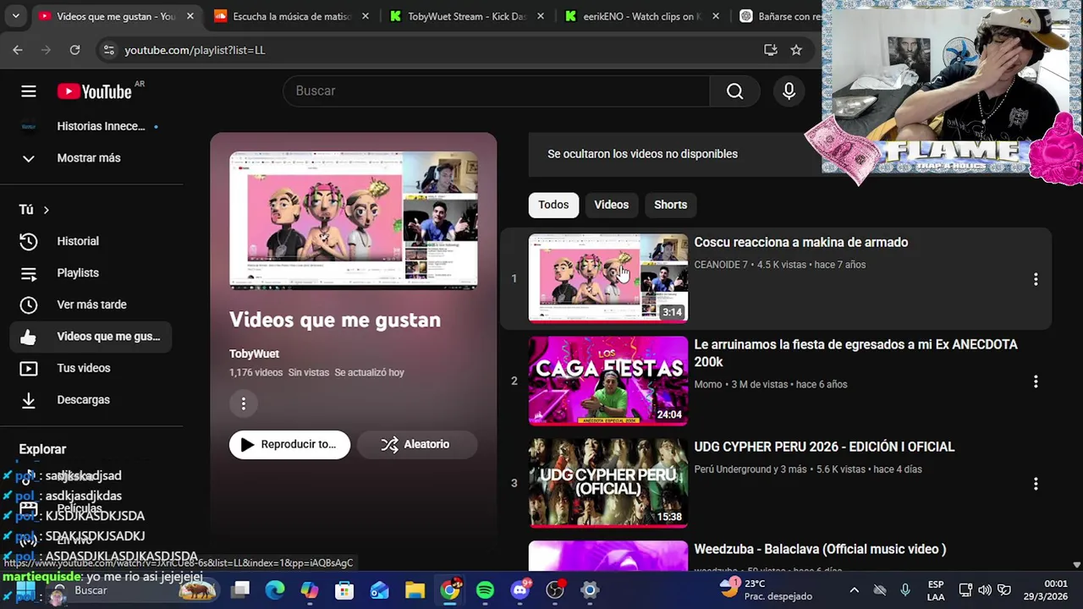Click the page scrollbar down arrow

(1076, 564)
